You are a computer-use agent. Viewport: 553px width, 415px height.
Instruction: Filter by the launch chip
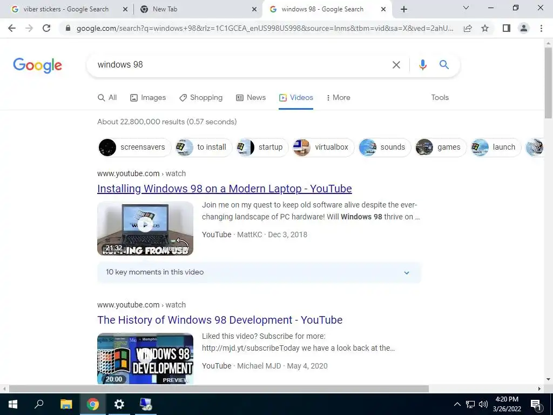click(496, 147)
